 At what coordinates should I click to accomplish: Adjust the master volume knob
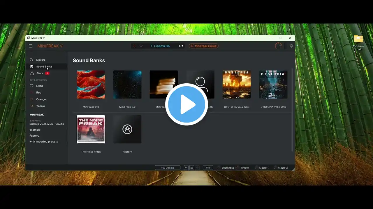coord(279,46)
